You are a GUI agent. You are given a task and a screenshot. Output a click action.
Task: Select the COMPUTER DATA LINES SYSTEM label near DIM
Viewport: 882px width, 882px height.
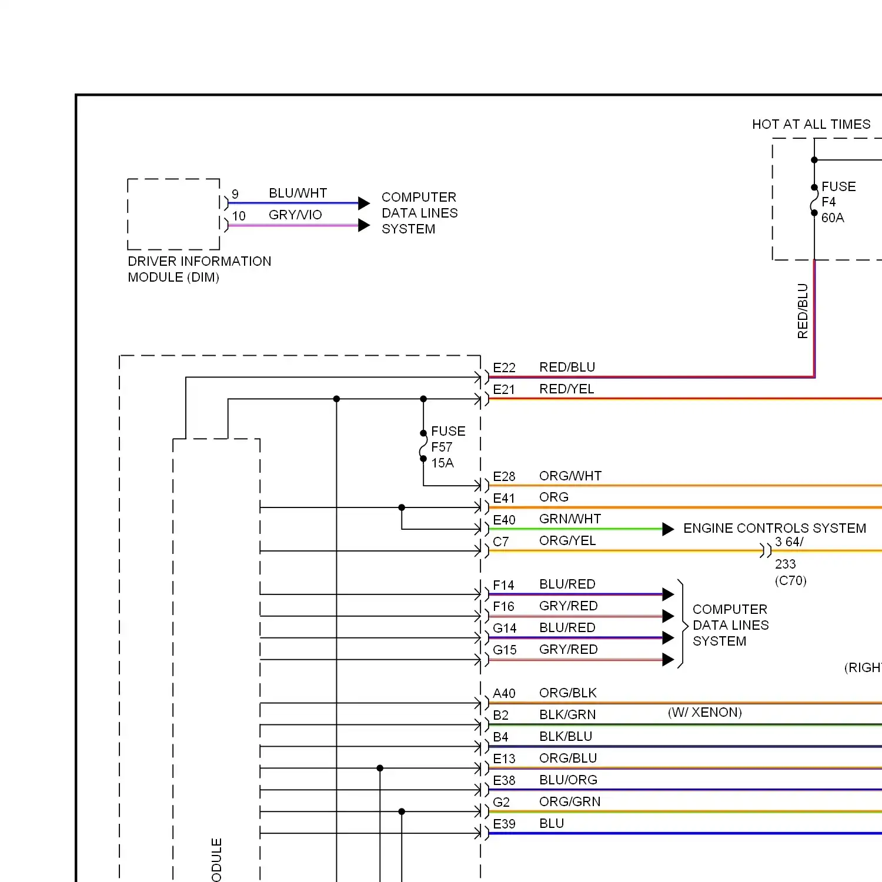[x=419, y=213]
